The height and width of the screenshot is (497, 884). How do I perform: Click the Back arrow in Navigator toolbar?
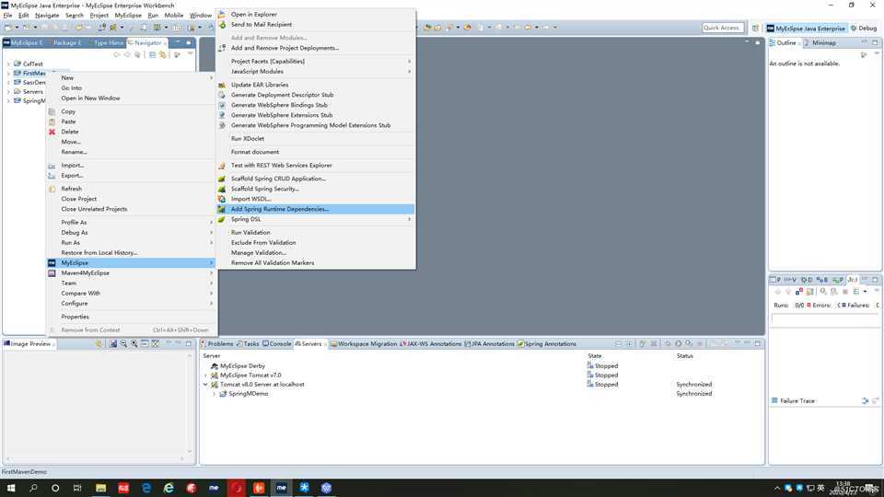(x=117, y=54)
